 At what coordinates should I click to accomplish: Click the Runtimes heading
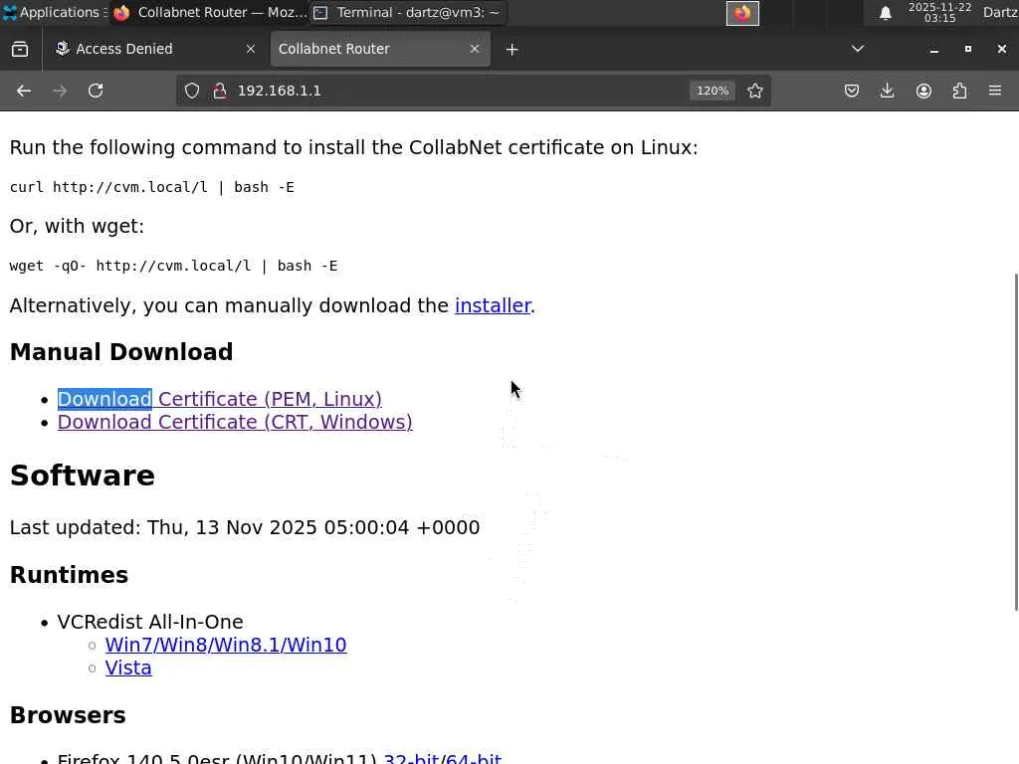point(69,575)
